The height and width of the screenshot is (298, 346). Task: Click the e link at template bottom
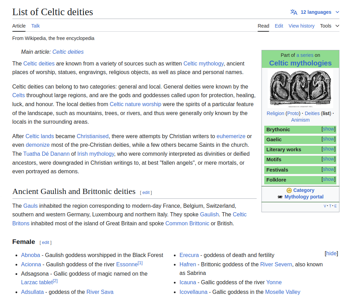[x=336, y=206]
